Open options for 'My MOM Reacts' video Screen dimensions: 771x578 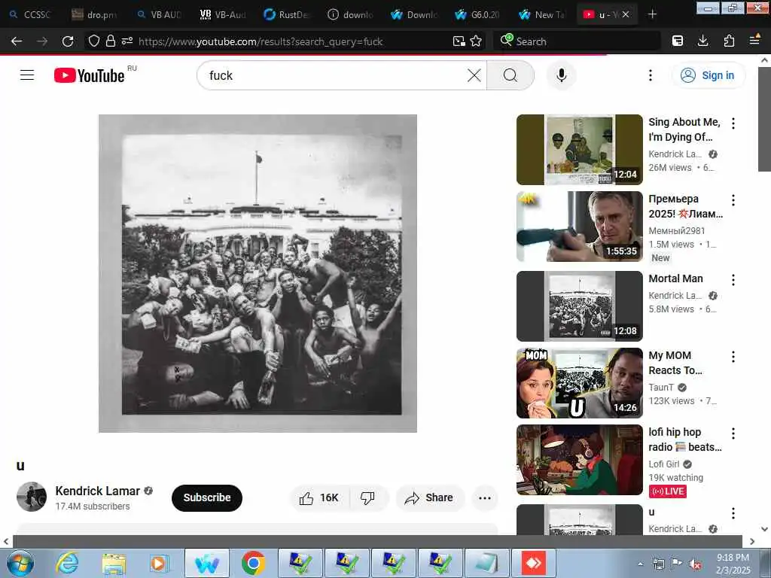(733, 356)
